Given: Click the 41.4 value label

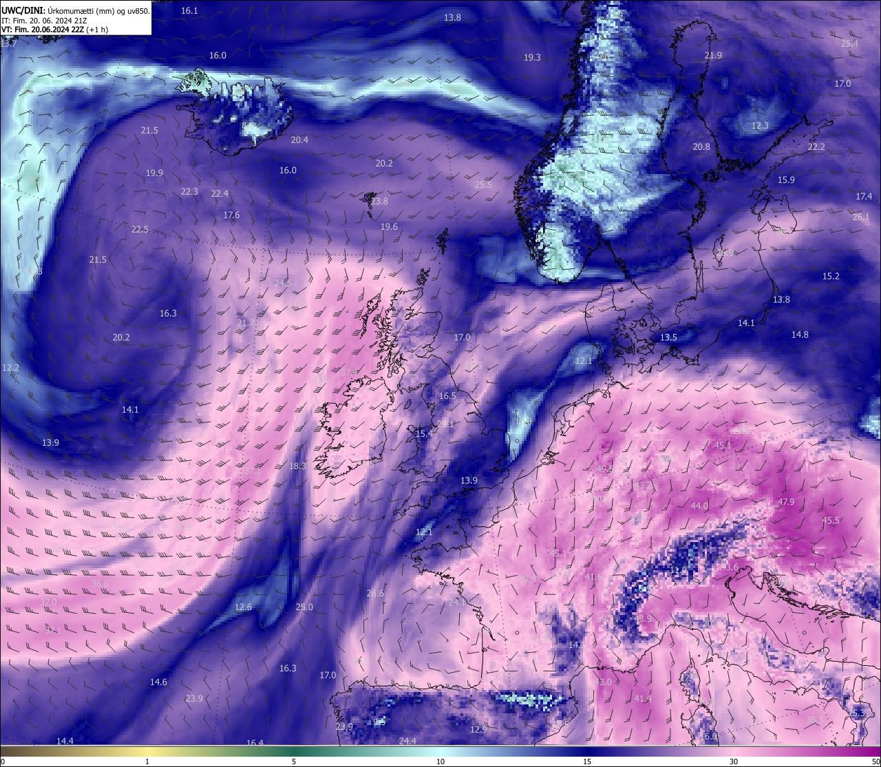Looking at the screenshot, I should pos(642,699).
